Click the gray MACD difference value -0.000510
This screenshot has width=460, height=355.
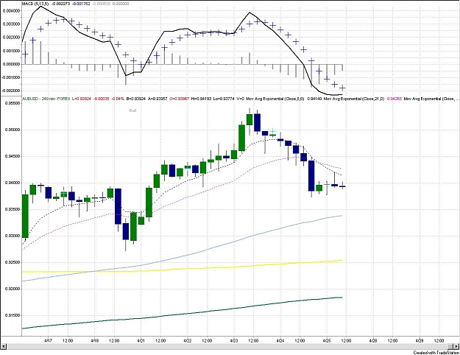(101, 4)
